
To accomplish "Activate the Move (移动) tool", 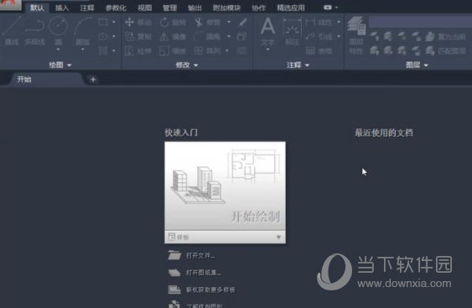I will (x=138, y=23).
